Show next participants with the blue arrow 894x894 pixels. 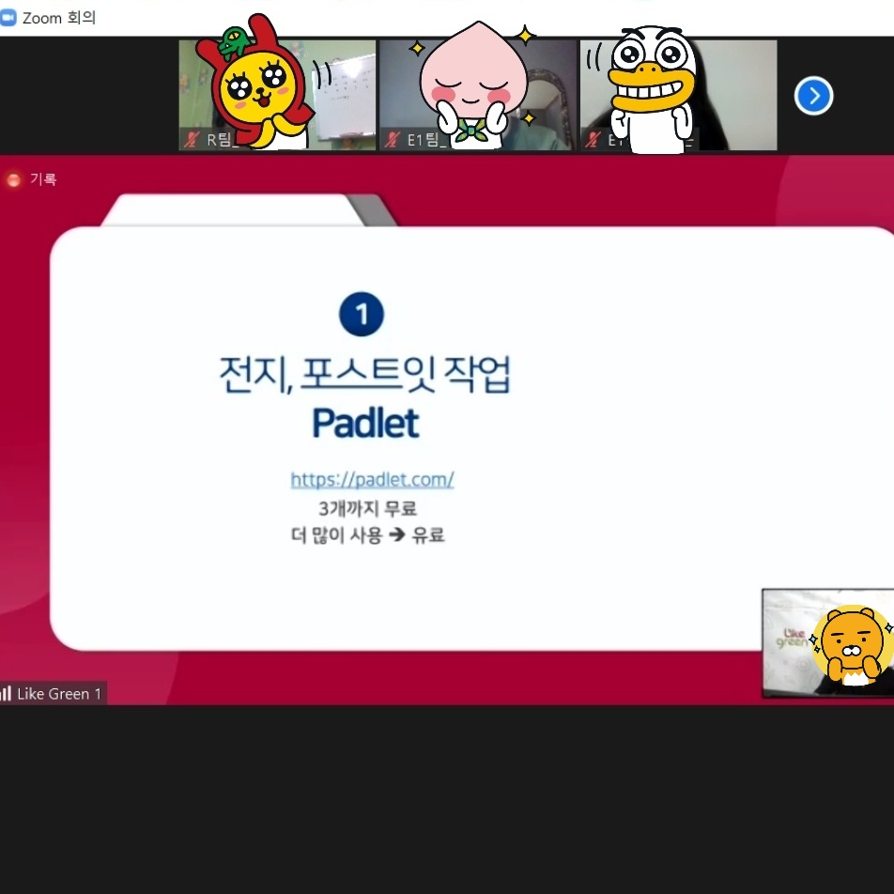(813, 96)
